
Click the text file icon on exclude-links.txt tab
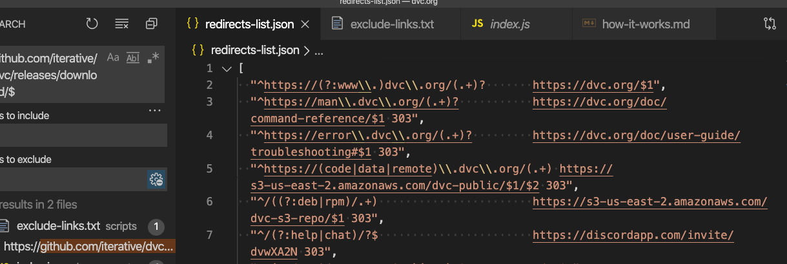pyautogui.click(x=336, y=24)
